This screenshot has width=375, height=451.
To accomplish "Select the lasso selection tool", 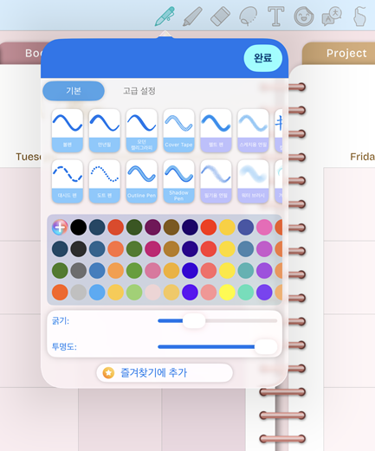I will pyautogui.click(x=248, y=16).
